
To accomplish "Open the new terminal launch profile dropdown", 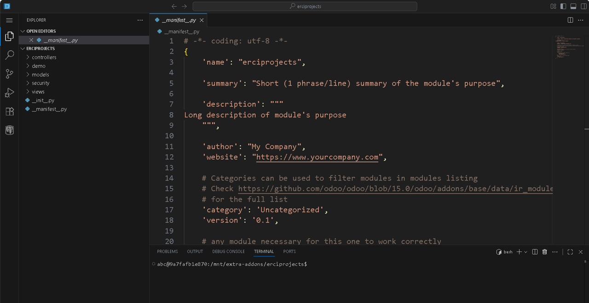I will (525, 252).
